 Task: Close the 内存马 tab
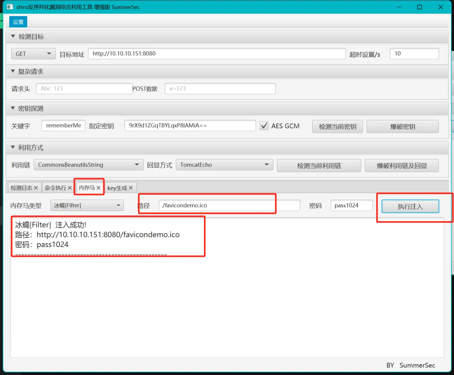(98, 188)
